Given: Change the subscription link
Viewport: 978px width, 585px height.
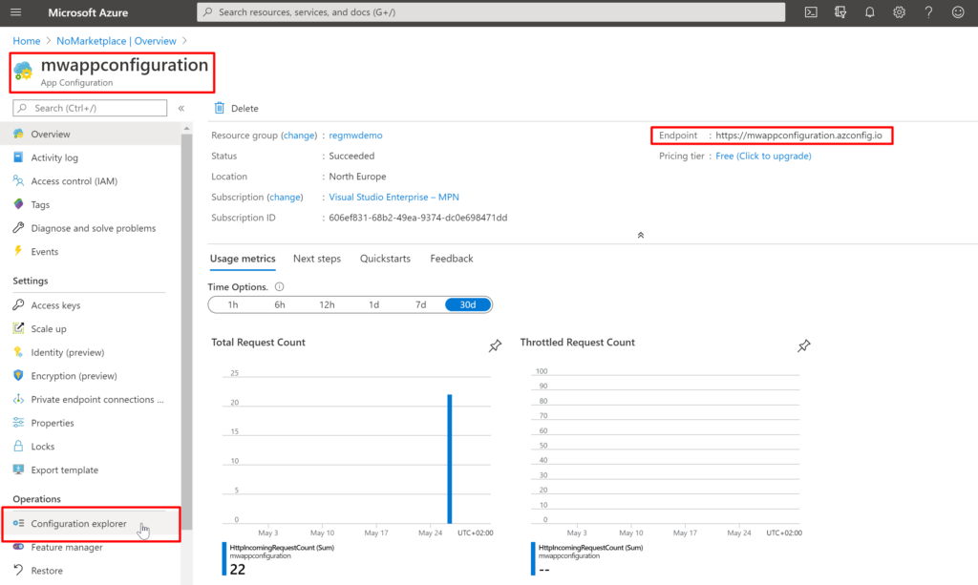Looking at the screenshot, I should point(285,197).
